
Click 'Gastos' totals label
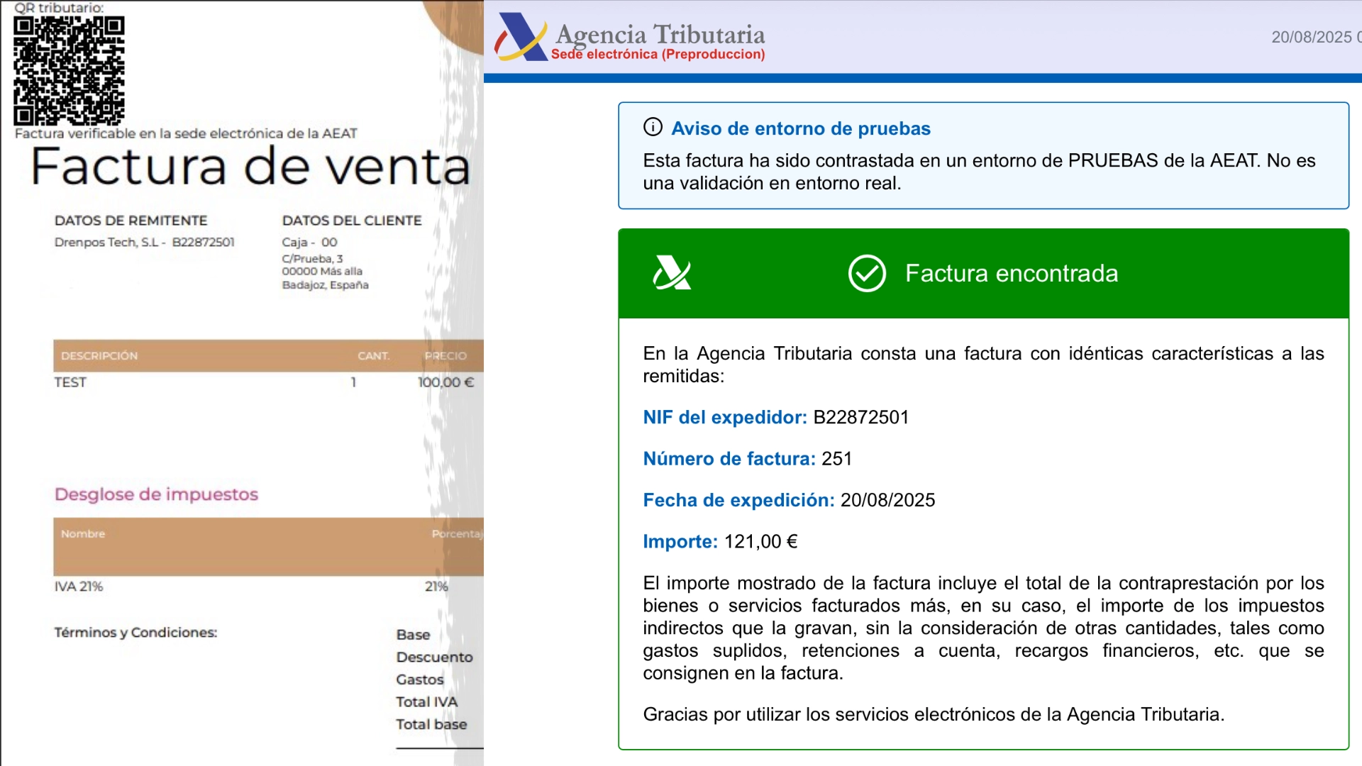[420, 680]
